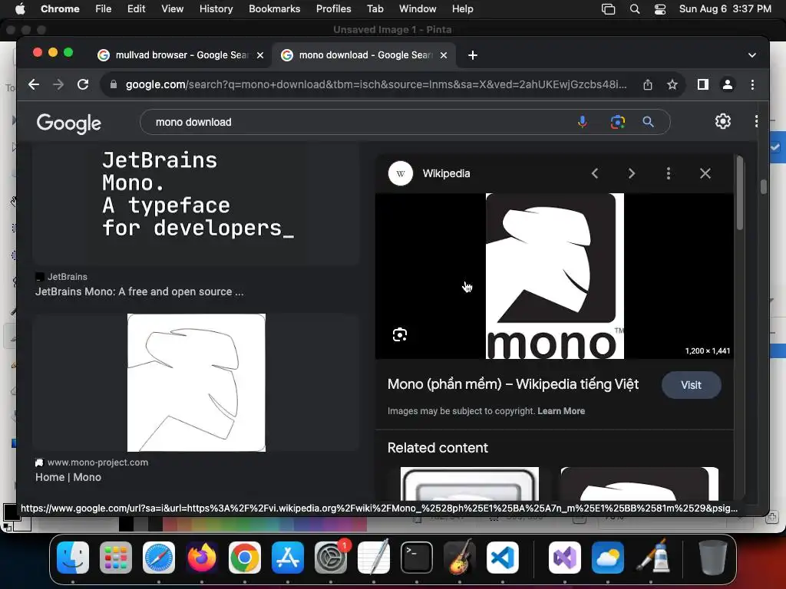Image resolution: width=786 pixels, height=589 pixels.
Task: Launch Firefox from the Dock
Action: [202, 558]
